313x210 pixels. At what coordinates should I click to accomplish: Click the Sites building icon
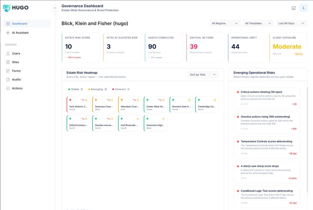pyautogui.click(x=8, y=62)
